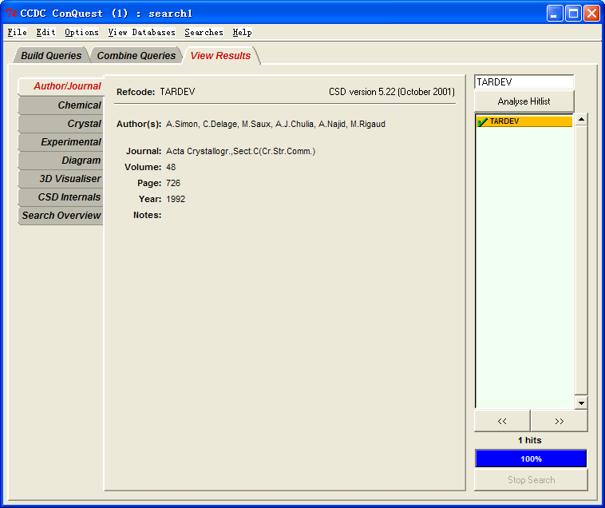This screenshot has width=605, height=508.
Task: Open the Edit menu
Action: (46, 33)
